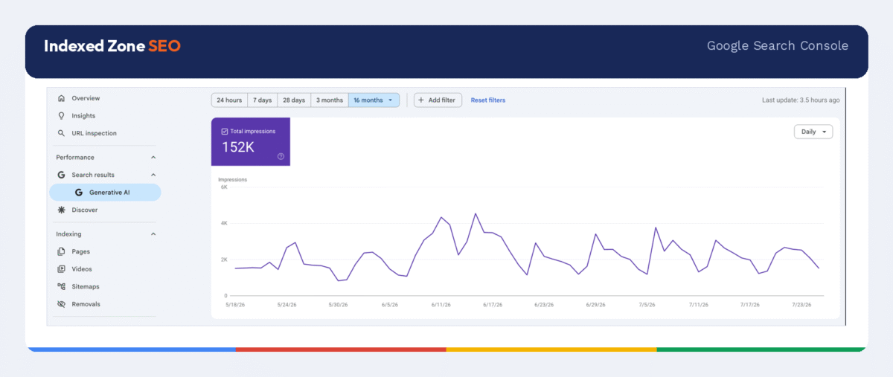
Task: Click the URL inspection magnifier icon
Action: pos(61,133)
